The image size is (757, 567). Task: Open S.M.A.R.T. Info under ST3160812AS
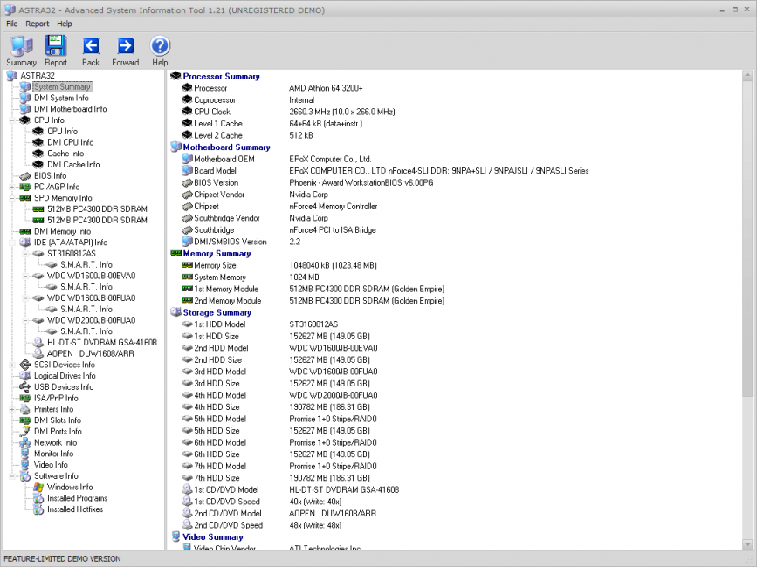tap(86, 264)
